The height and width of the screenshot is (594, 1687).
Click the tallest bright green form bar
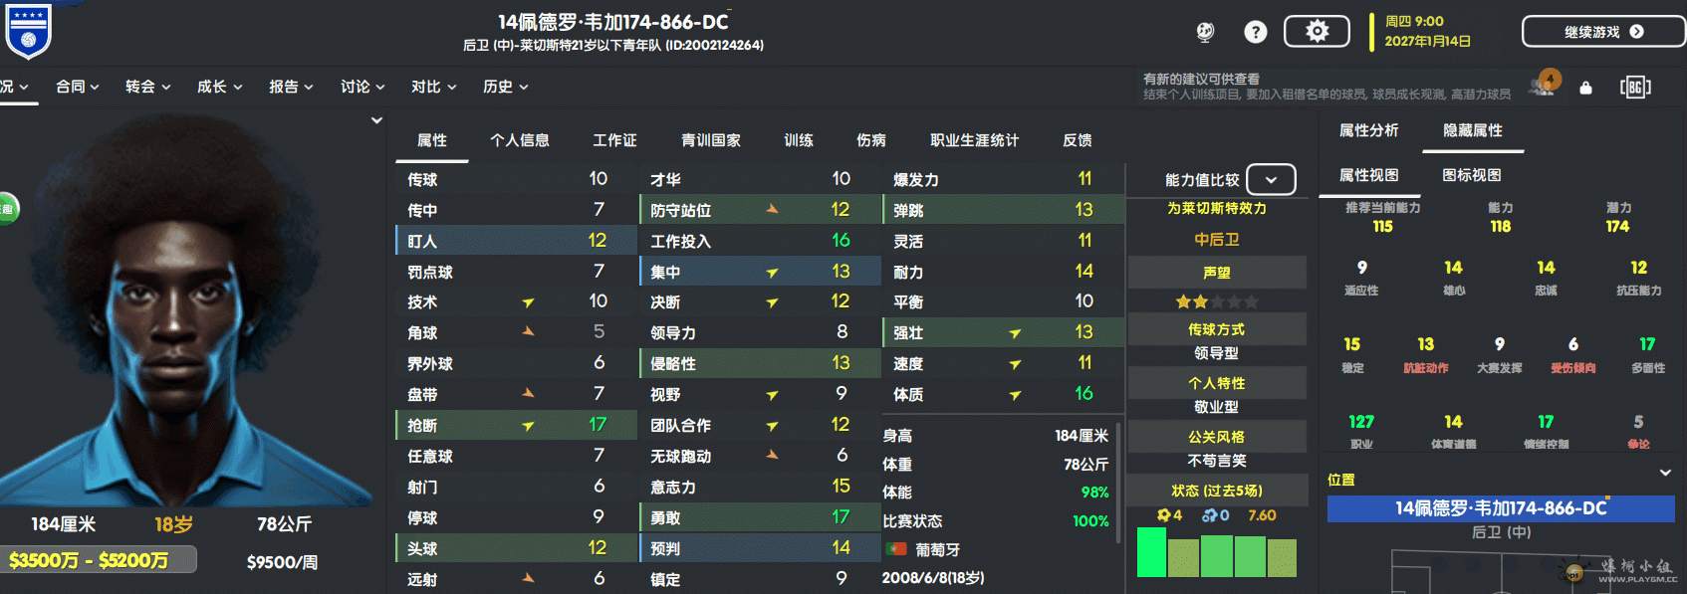pyautogui.click(x=1151, y=552)
